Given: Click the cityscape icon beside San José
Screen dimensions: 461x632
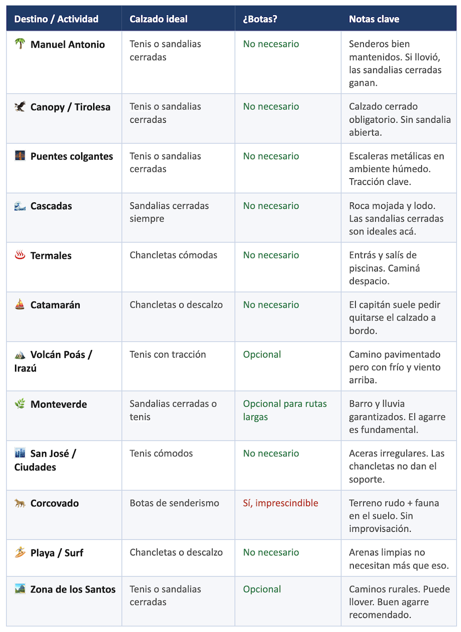Looking at the screenshot, I should pyautogui.click(x=20, y=453).
